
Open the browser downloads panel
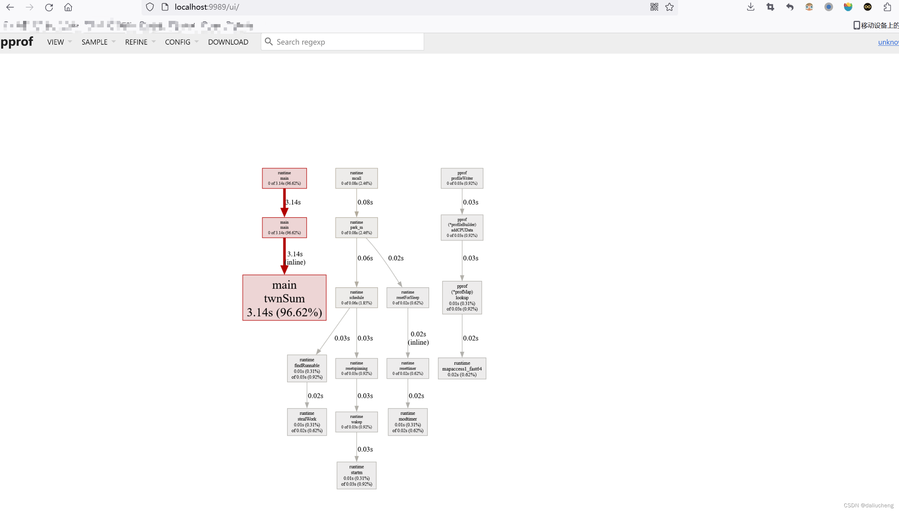pyautogui.click(x=751, y=7)
